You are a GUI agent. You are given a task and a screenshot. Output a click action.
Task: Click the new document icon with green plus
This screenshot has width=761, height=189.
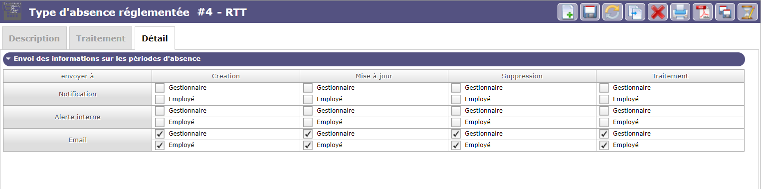coord(568,11)
